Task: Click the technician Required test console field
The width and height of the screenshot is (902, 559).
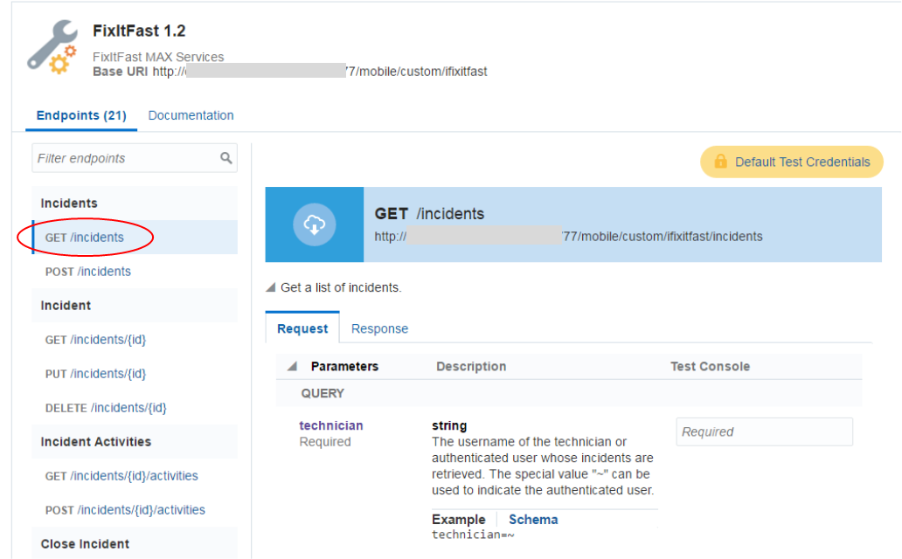Action: click(765, 431)
